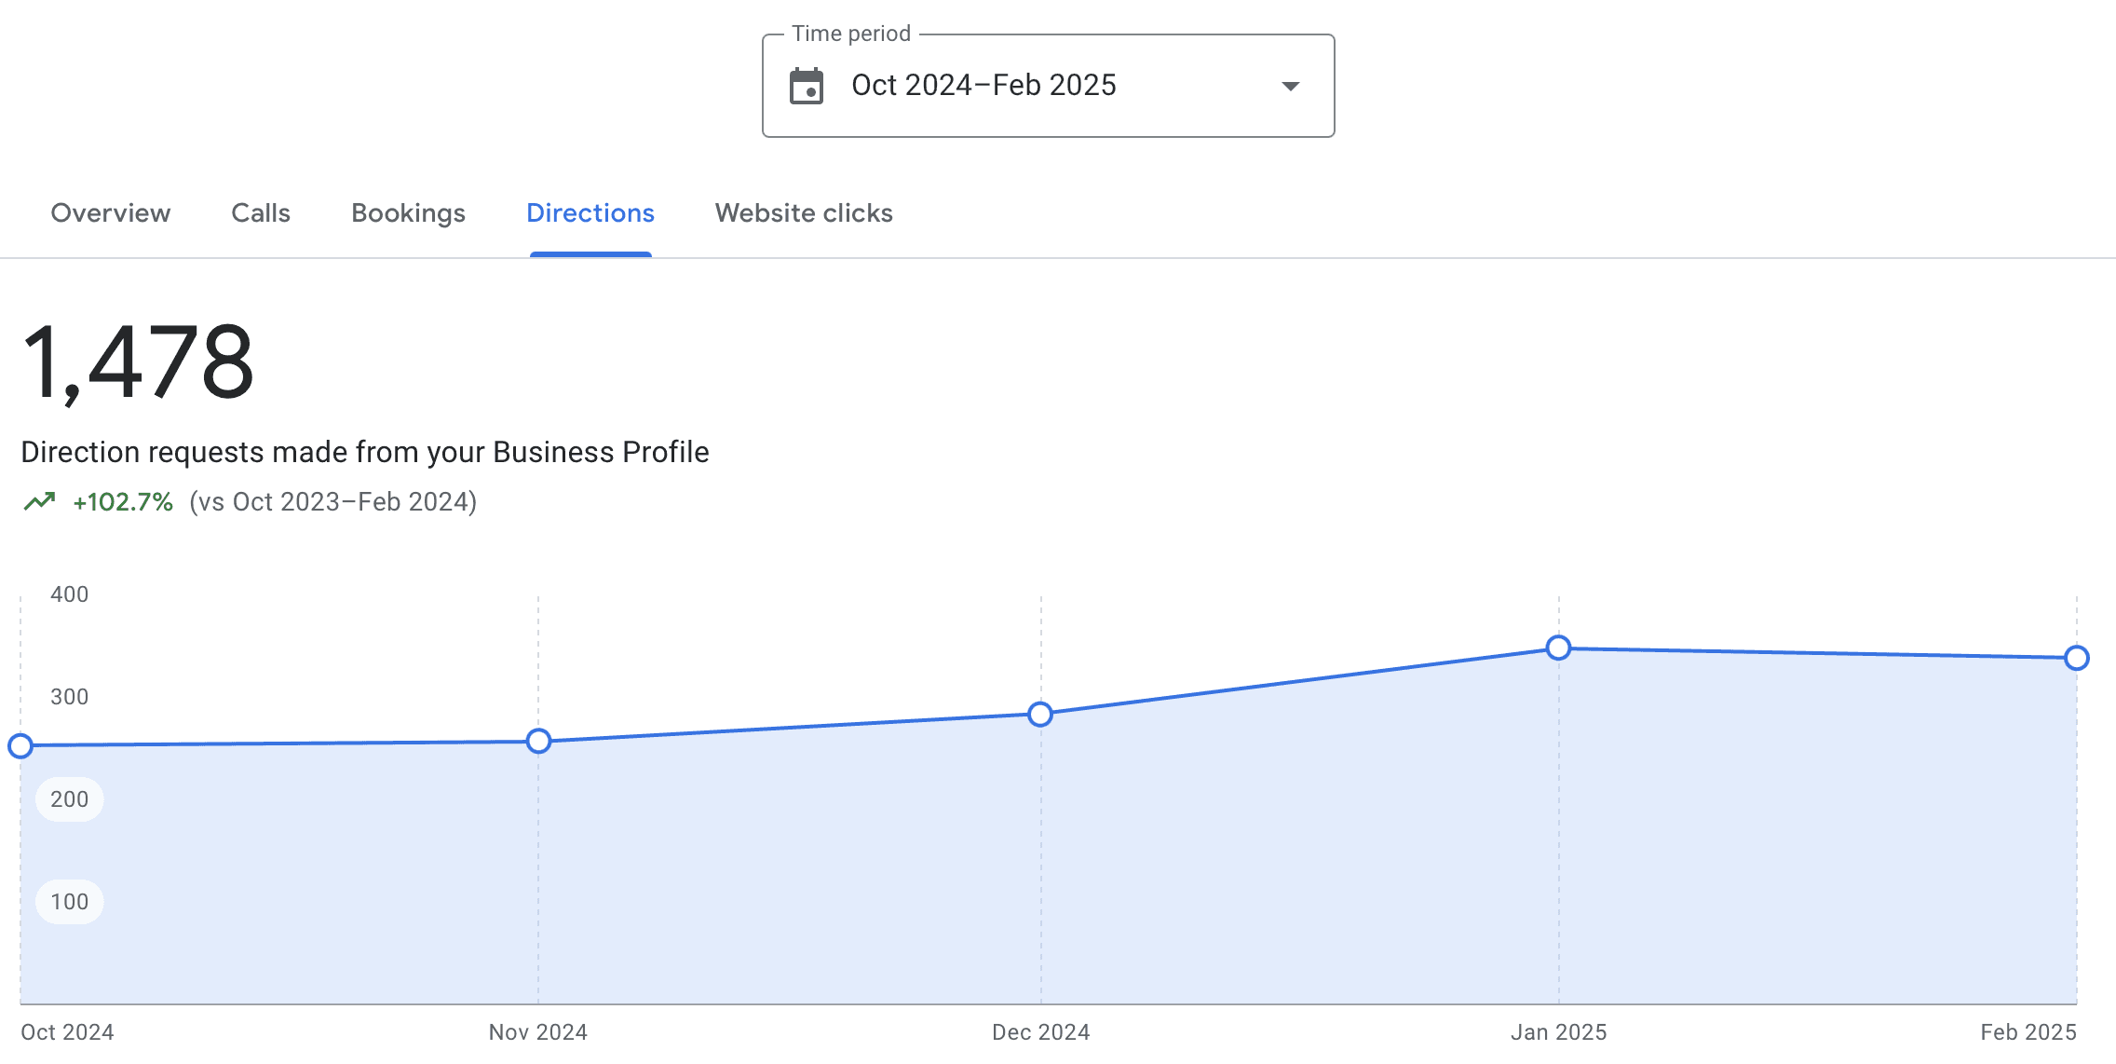2116x1064 pixels.
Task: Click the Dec 2024 label on the x-axis
Action: tap(1040, 1032)
